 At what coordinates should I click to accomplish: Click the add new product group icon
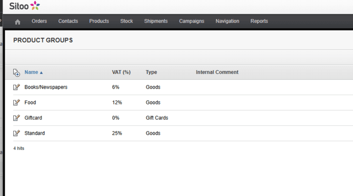pos(17,73)
